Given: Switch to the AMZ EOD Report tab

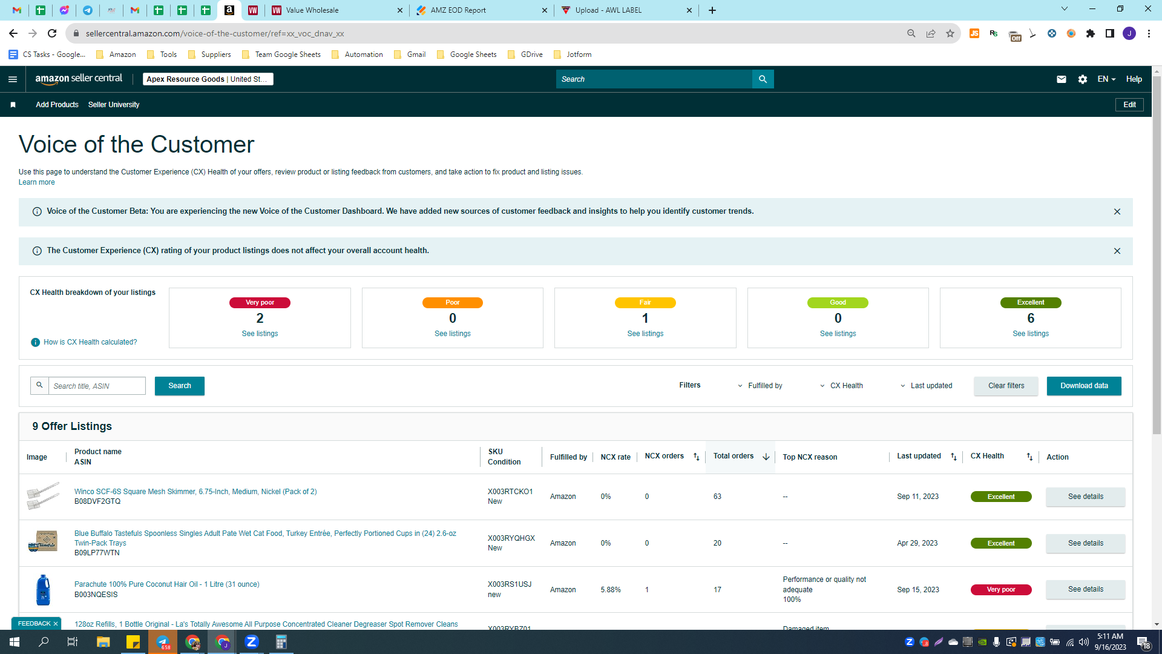Looking at the screenshot, I should (x=482, y=10).
